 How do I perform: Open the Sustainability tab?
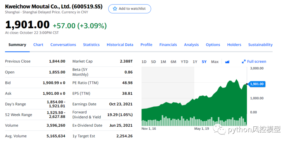260,45
